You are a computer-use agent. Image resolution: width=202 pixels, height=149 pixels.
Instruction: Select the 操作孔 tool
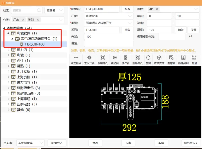(x=125, y=60)
